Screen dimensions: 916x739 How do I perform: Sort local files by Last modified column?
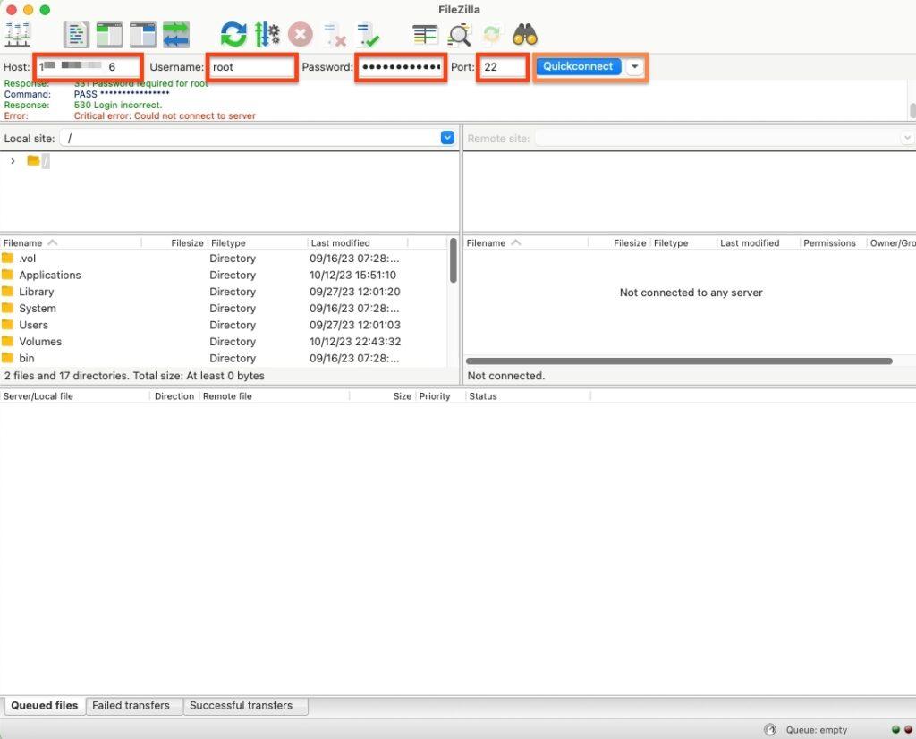coord(356,243)
